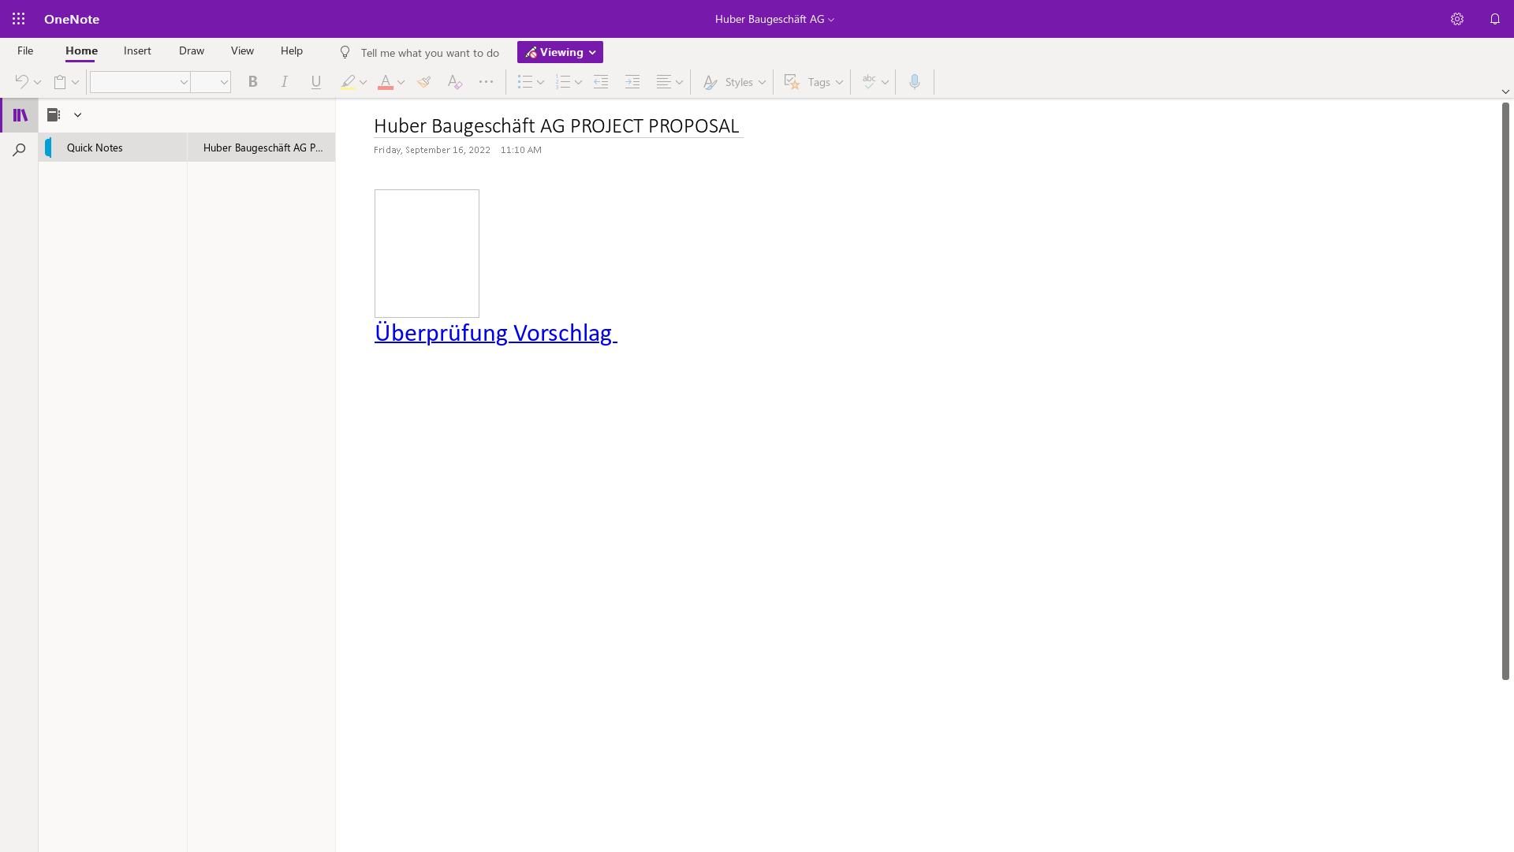Image resolution: width=1514 pixels, height=852 pixels.
Task: Open the settings gear icon
Action: click(1457, 19)
